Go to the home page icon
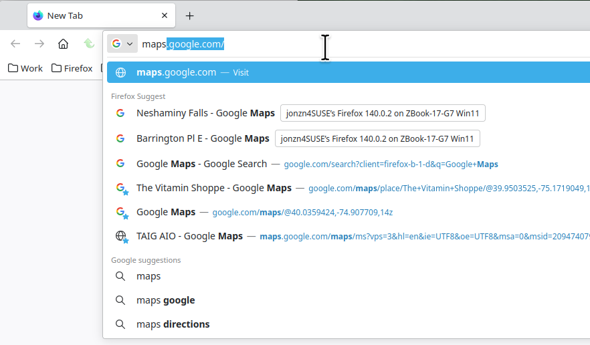 click(x=63, y=43)
